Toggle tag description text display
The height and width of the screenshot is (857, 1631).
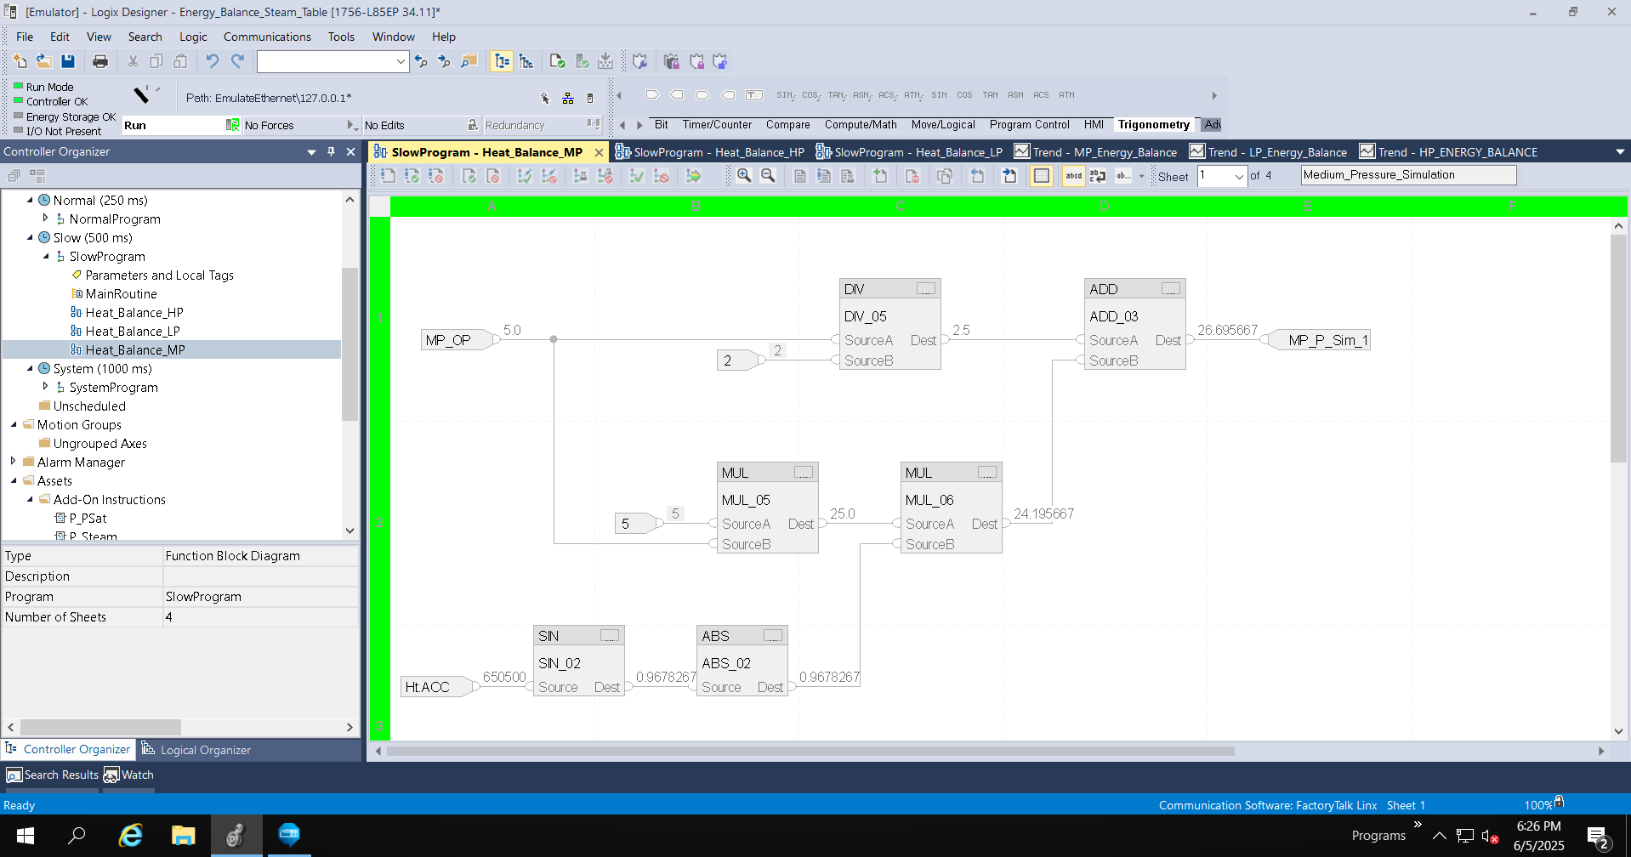[x=1074, y=176]
